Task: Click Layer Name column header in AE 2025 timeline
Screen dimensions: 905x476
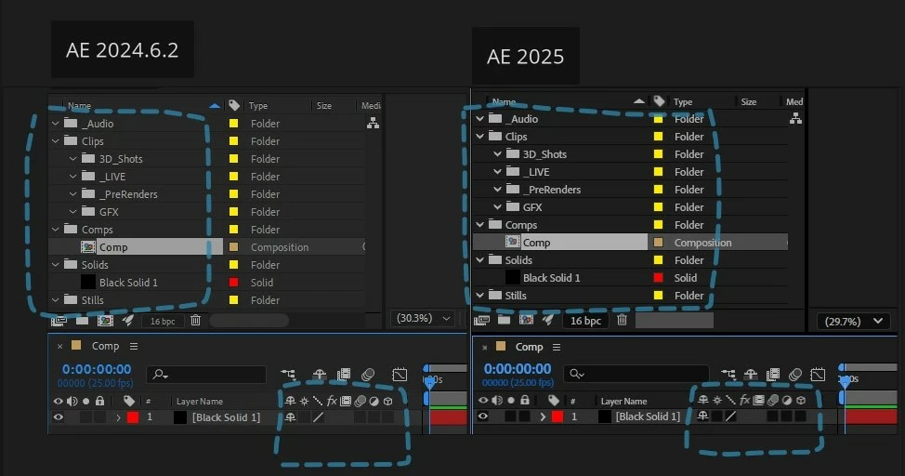Action: point(623,401)
